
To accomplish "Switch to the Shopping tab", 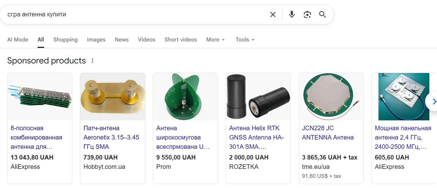I will pos(65,40).
